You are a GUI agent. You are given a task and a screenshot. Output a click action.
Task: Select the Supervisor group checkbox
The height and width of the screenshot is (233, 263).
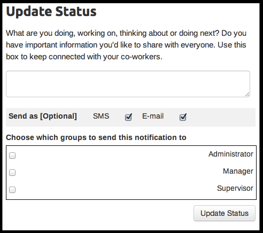coord(12,190)
